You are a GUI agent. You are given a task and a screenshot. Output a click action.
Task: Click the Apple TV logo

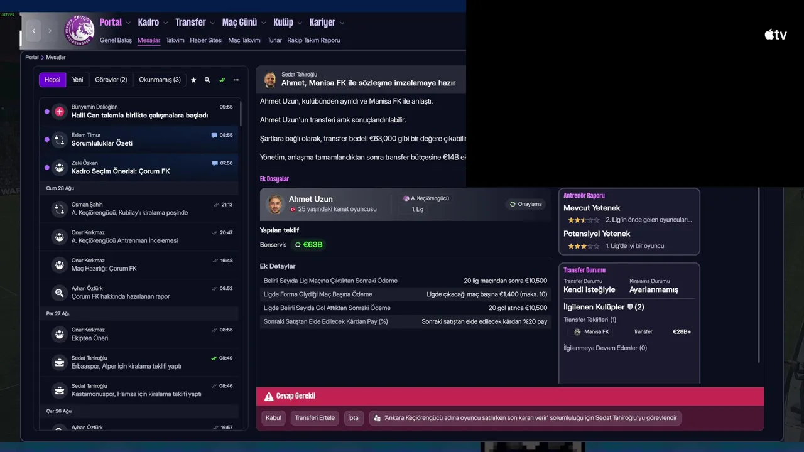[x=775, y=34]
